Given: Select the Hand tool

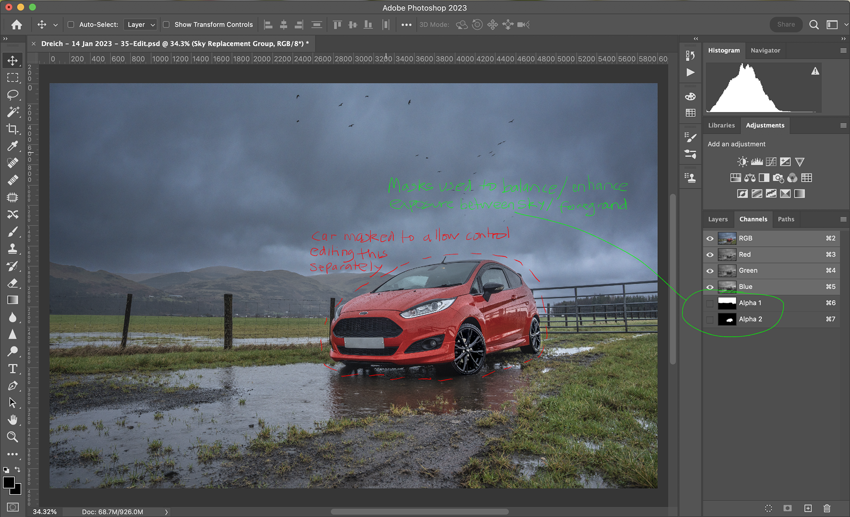Looking at the screenshot, I should pyautogui.click(x=13, y=420).
